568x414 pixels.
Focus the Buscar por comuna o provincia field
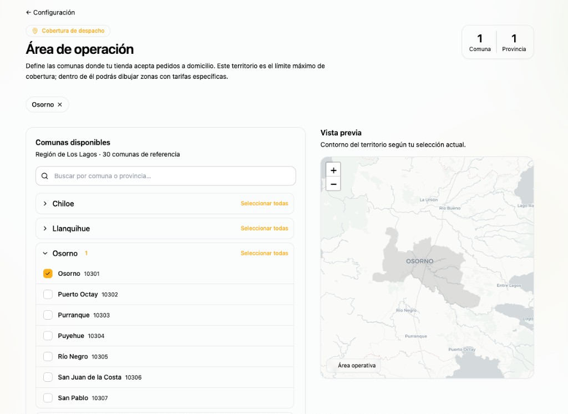165,176
